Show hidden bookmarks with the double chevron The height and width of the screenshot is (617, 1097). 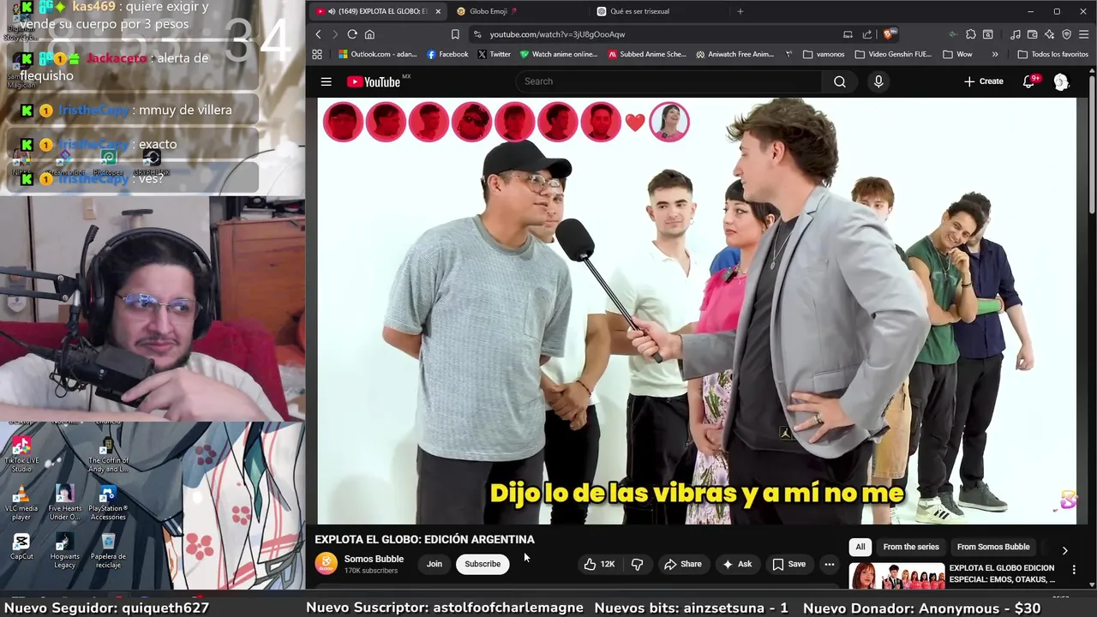(x=994, y=54)
